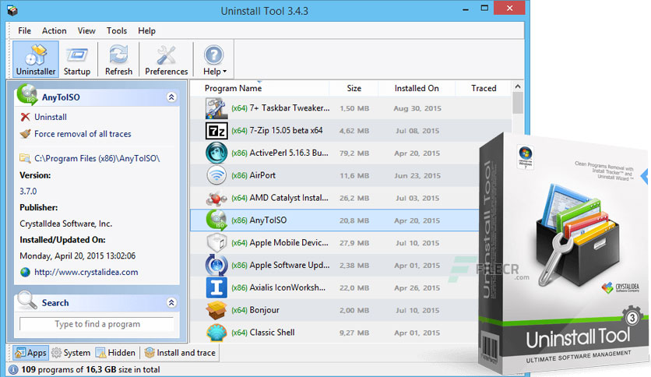Click the ActivePerl program icon
This screenshot has height=377, width=651.
216,153
